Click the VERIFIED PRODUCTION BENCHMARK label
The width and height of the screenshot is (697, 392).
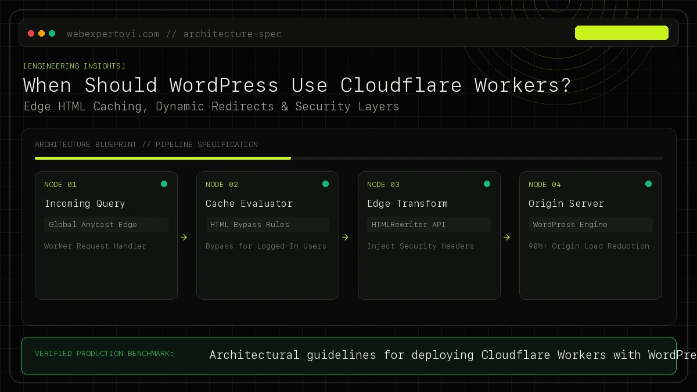coord(105,353)
